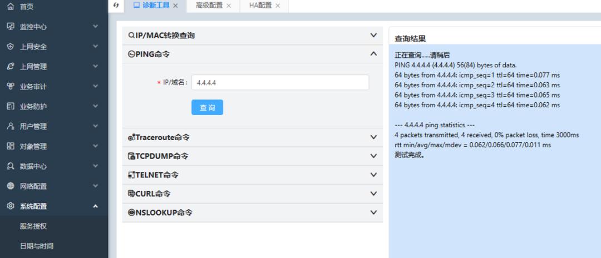Click the CURL命令 section icon

point(131,193)
